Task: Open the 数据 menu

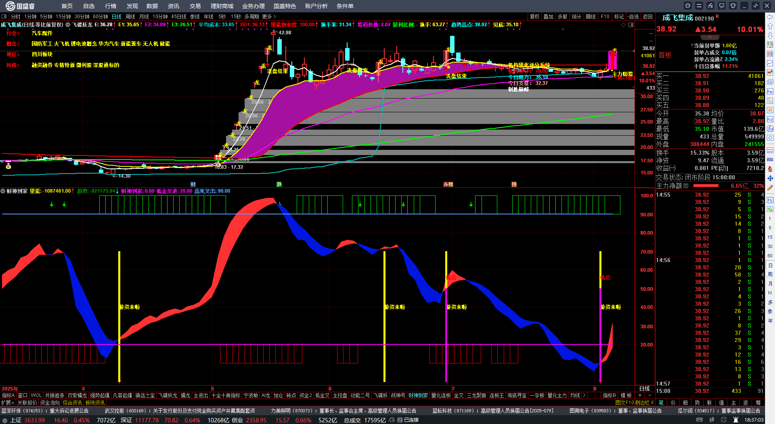Action: pos(152,6)
